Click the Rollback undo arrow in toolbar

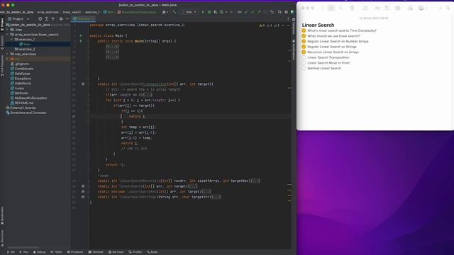pos(272,12)
